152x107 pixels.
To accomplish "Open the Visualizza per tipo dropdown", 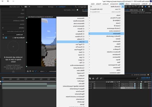I will point(19,38).
